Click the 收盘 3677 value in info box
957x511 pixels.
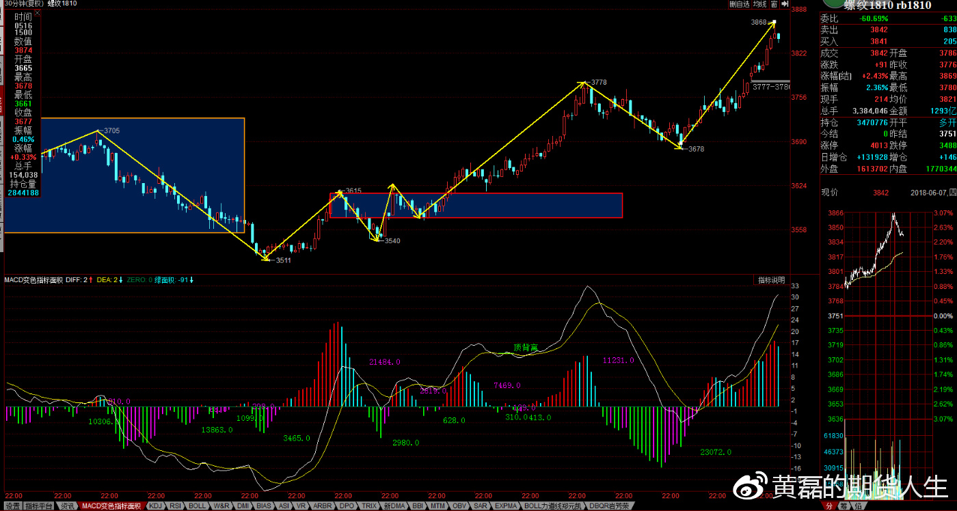(23, 122)
